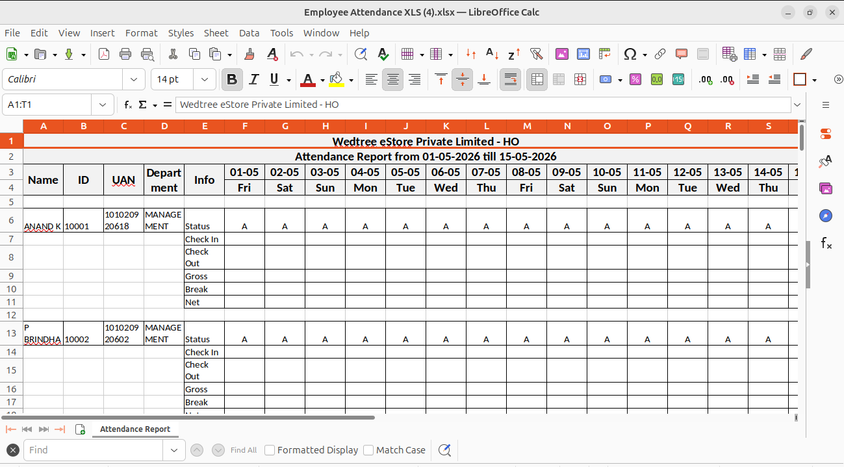Insert pivot table icon
The width and height of the screenshot is (844, 467).
[x=605, y=55]
